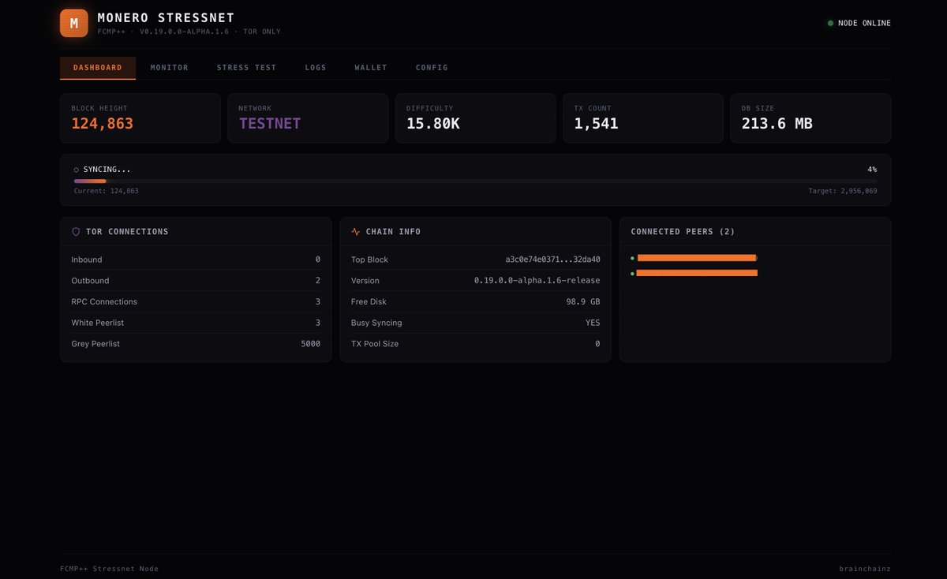This screenshot has height=579, width=947.
Task: Click the 4% sync percentage
Action: [x=872, y=170]
